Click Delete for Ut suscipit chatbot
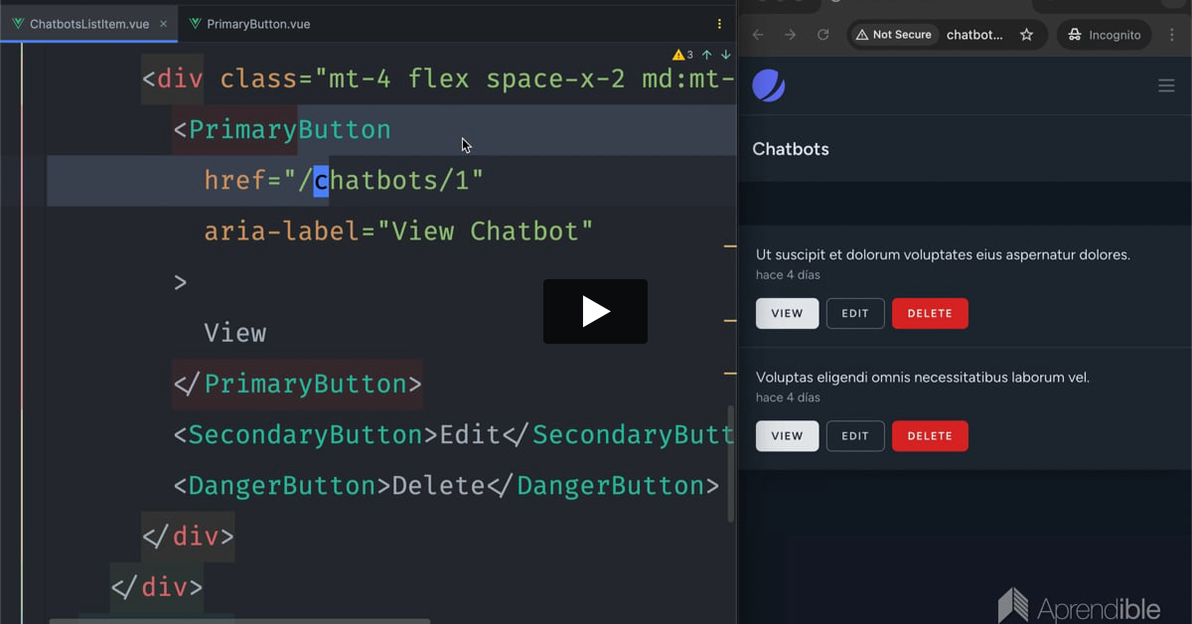1192x624 pixels. coord(930,313)
